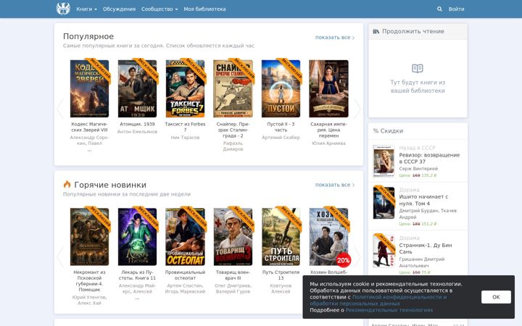Click the Скидки discounts heading
The image size is (522, 326).
(x=388, y=131)
